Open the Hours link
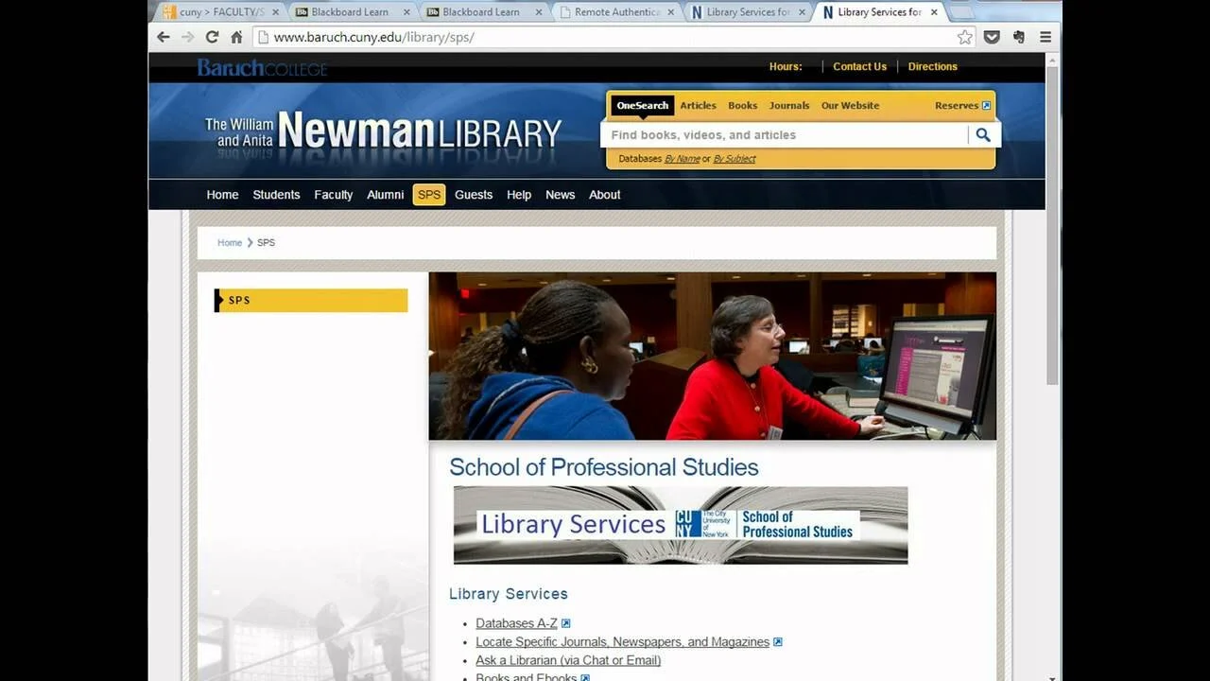The image size is (1210, 681). point(786,66)
